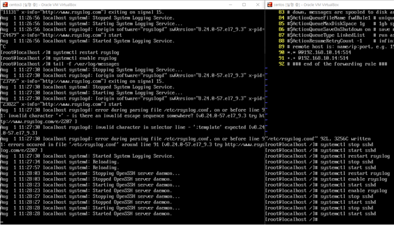Click the '"11131" x-info' exiting on signal line
This screenshot has width=394, height=227.
tap(82, 12)
